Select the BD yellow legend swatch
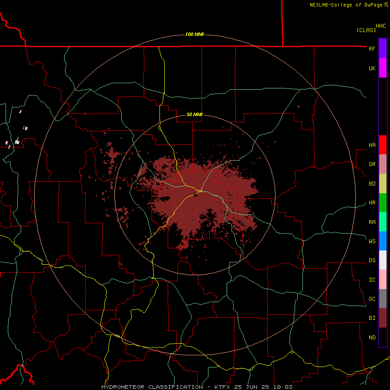Screen dimensions: 390x390 click(383, 184)
